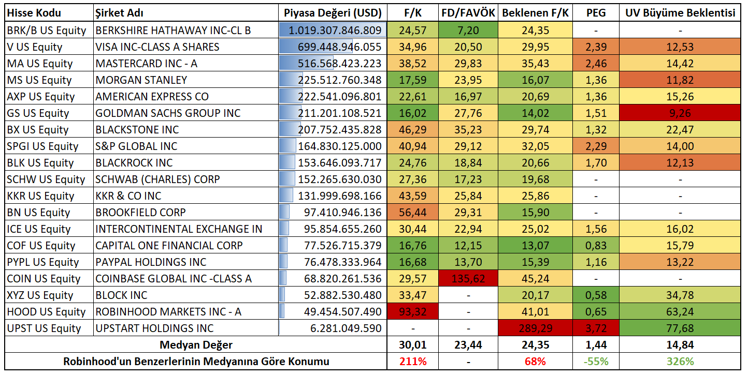
Task: Select 'COINBASE GLOBAL INC -CLASS A' cell
Action: 186,278
